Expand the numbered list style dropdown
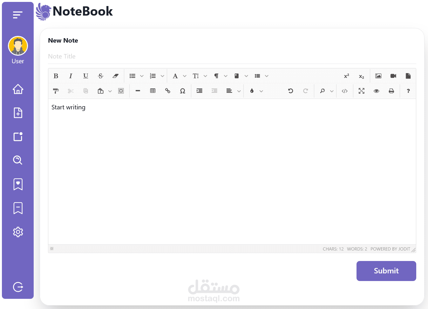 (x=162, y=76)
